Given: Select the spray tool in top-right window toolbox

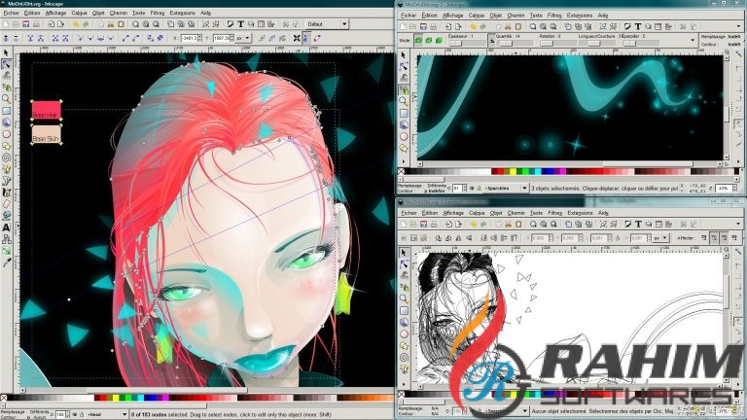Looking at the screenshot, I should [404, 89].
